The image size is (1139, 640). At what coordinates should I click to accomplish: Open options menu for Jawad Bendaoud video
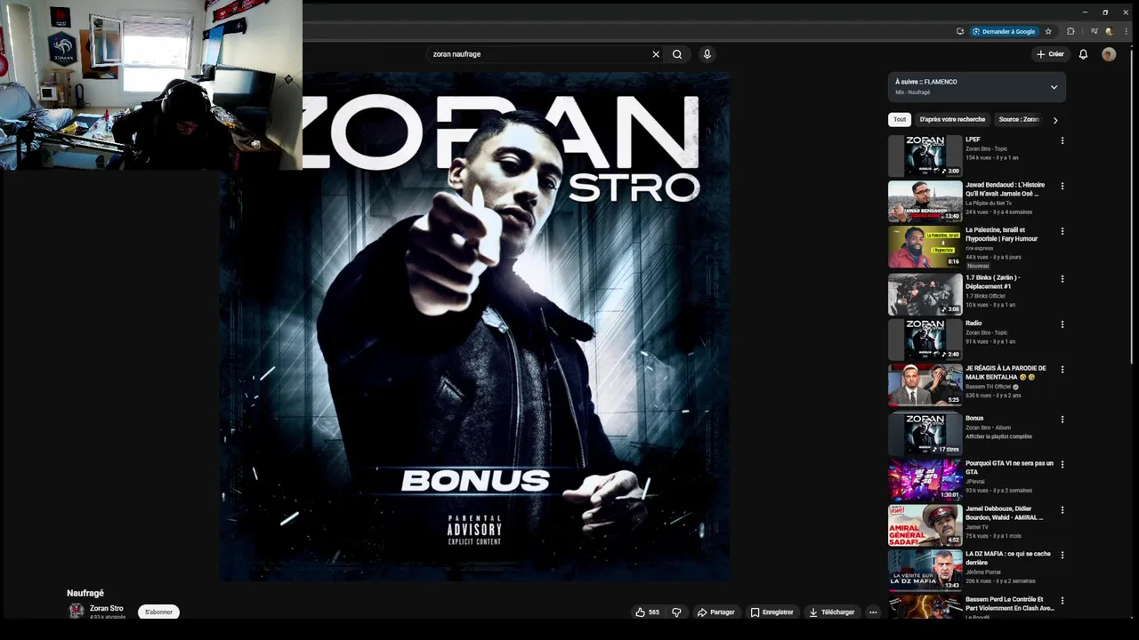[1062, 187]
